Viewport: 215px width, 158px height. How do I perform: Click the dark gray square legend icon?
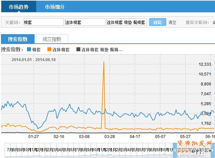click(x=78, y=50)
